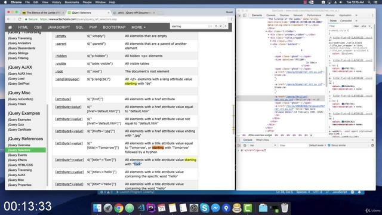Jump to next find result arrow
382x215 pixels.
220,26
